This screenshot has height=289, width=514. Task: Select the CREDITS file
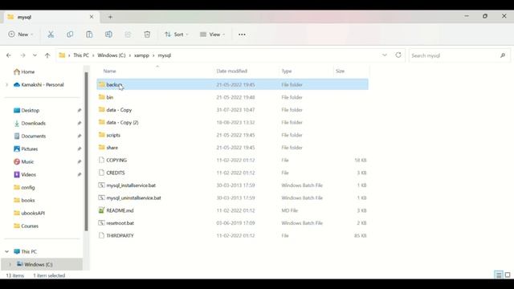[232, 173]
